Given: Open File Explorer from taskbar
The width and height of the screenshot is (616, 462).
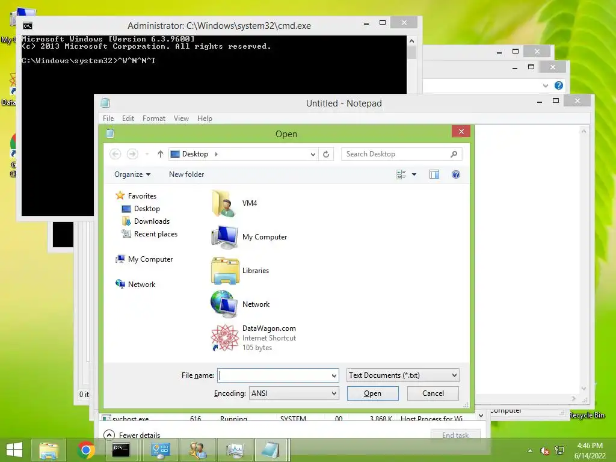Looking at the screenshot, I should [49, 450].
